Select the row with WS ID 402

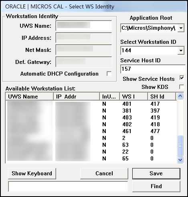[91, 124]
